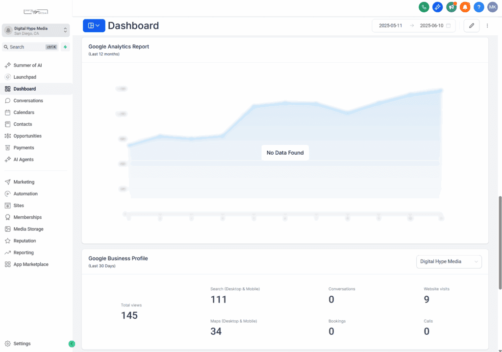The height and width of the screenshot is (352, 502).
Task: Click the Total views value 145
Action: tap(129, 316)
